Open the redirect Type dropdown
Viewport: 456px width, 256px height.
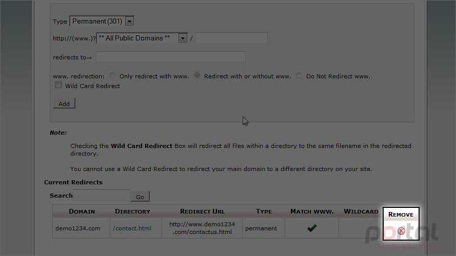(102, 21)
